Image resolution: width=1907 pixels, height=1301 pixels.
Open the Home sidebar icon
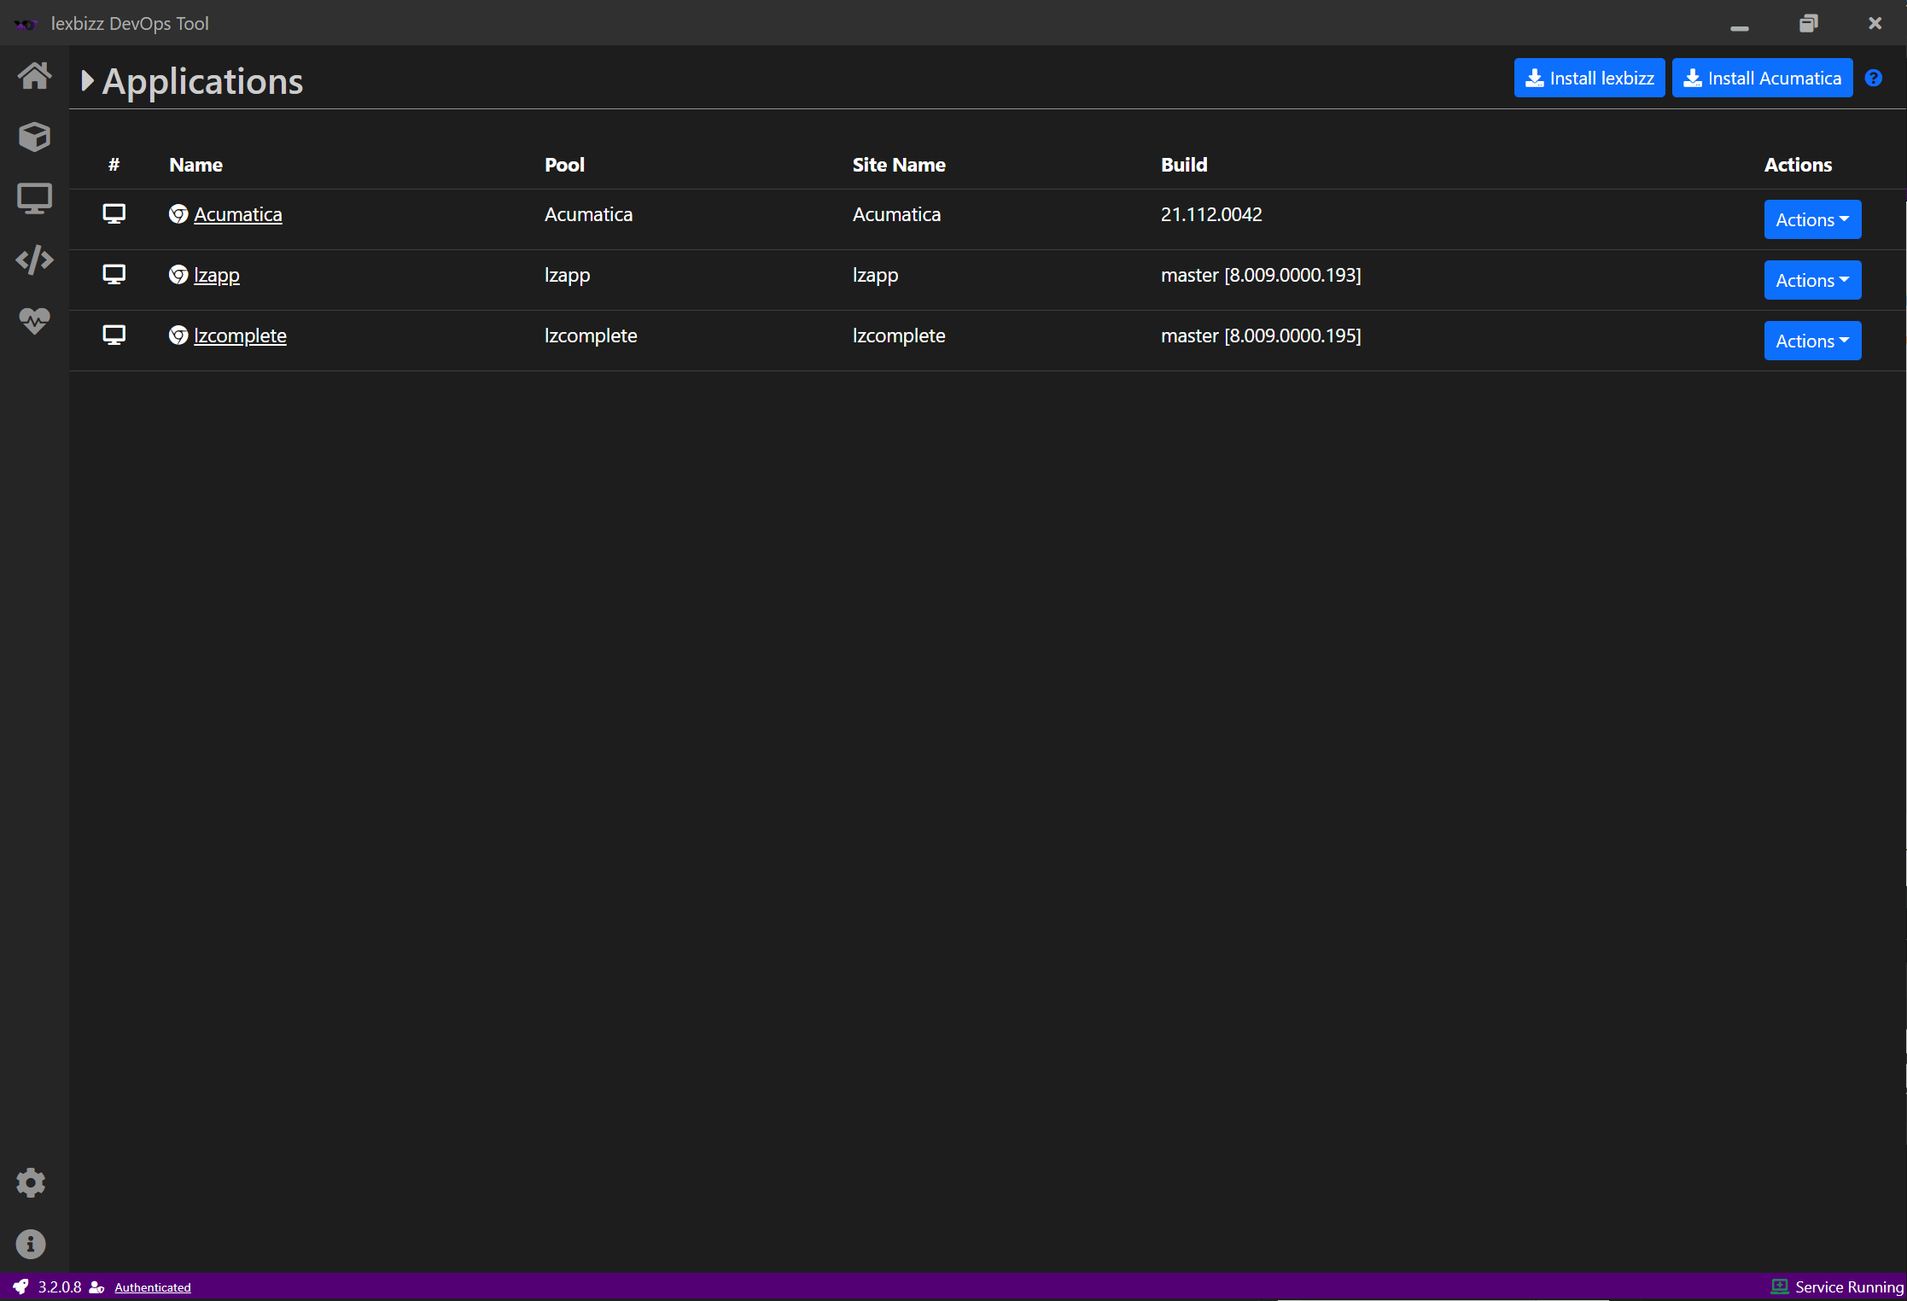(x=34, y=76)
